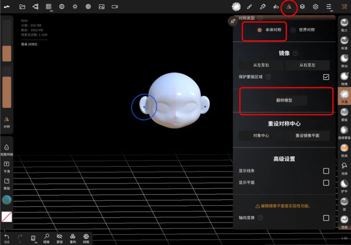Viewport: 351px width, 245px height.
Task: Select the 平滑 smooth brush
Action: [x=344, y=97]
